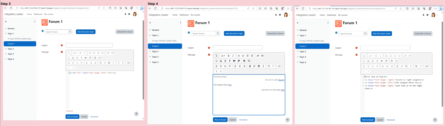Click message text area in middle screenshot
445x126 pixels.
click(x=249, y=95)
